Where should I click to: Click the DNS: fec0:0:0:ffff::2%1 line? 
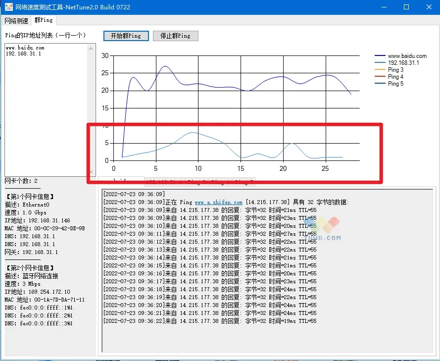pos(39,315)
